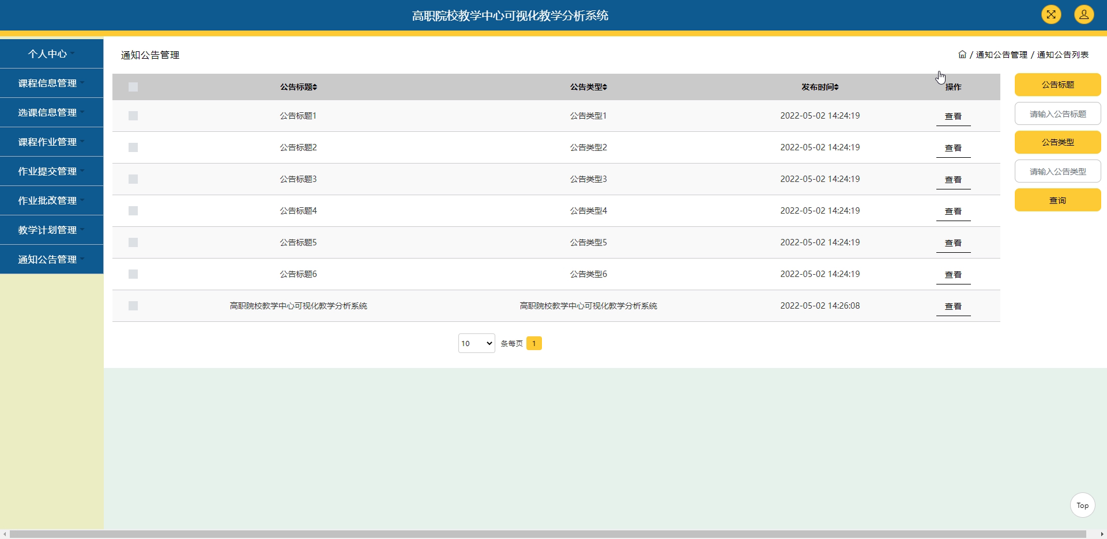Check the row checkbox for 公告标题5
Screen dimensions: 1107x539
tap(133, 242)
